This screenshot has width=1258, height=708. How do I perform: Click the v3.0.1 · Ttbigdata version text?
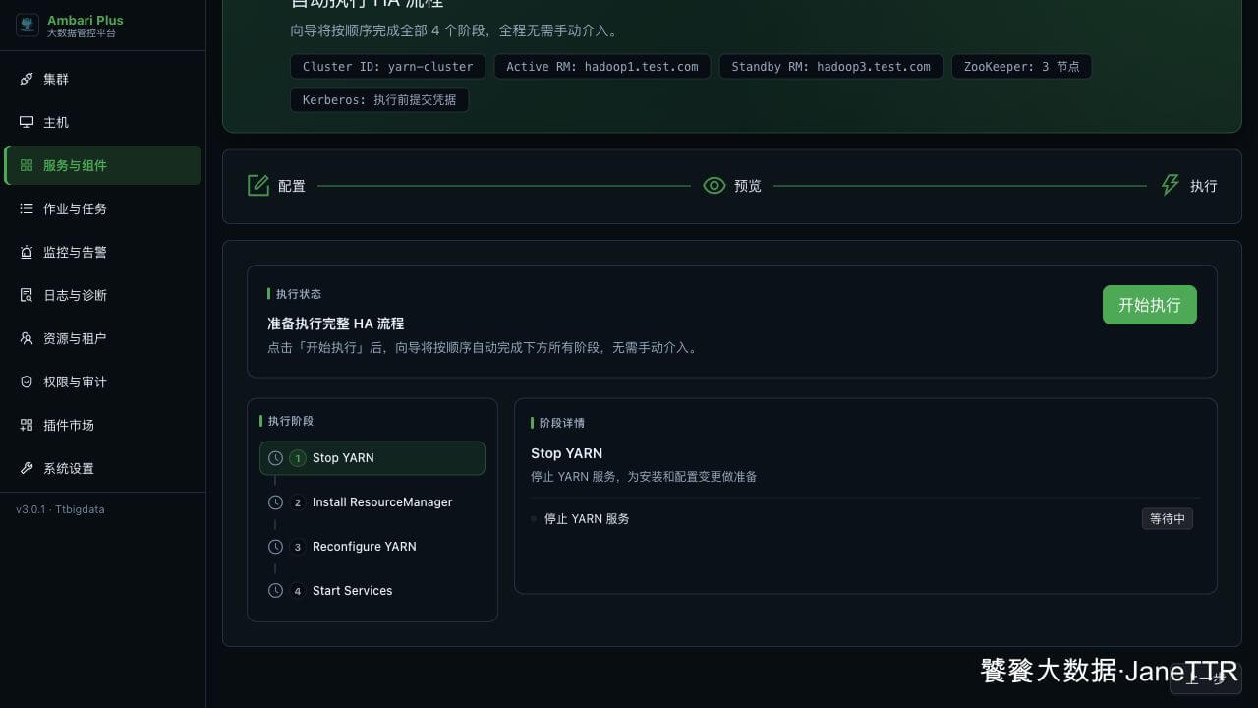pos(60,509)
